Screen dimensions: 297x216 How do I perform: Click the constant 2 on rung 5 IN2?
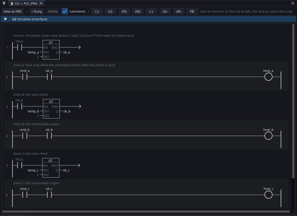(x=37, y=175)
